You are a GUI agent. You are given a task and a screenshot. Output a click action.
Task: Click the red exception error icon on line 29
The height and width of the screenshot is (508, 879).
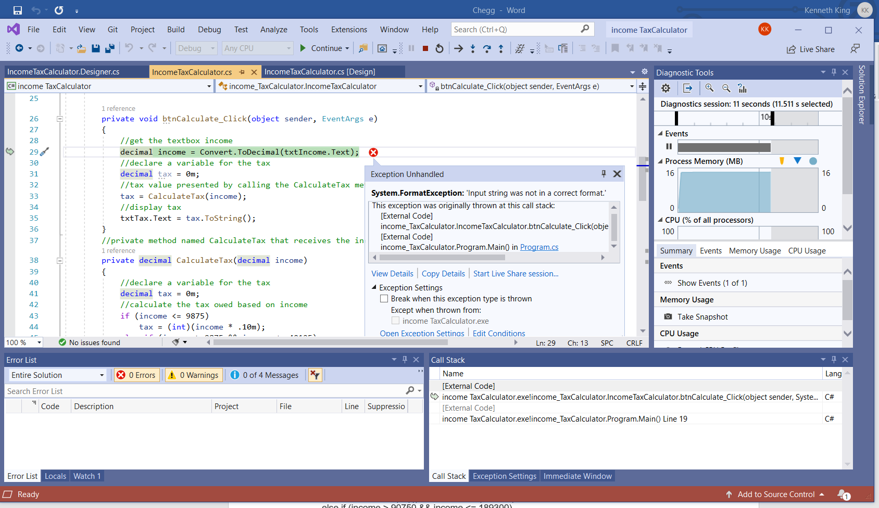tap(373, 153)
